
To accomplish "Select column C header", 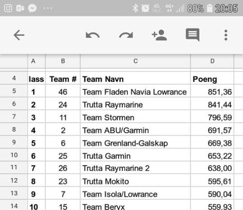I will pyautogui.click(x=135, y=61).
